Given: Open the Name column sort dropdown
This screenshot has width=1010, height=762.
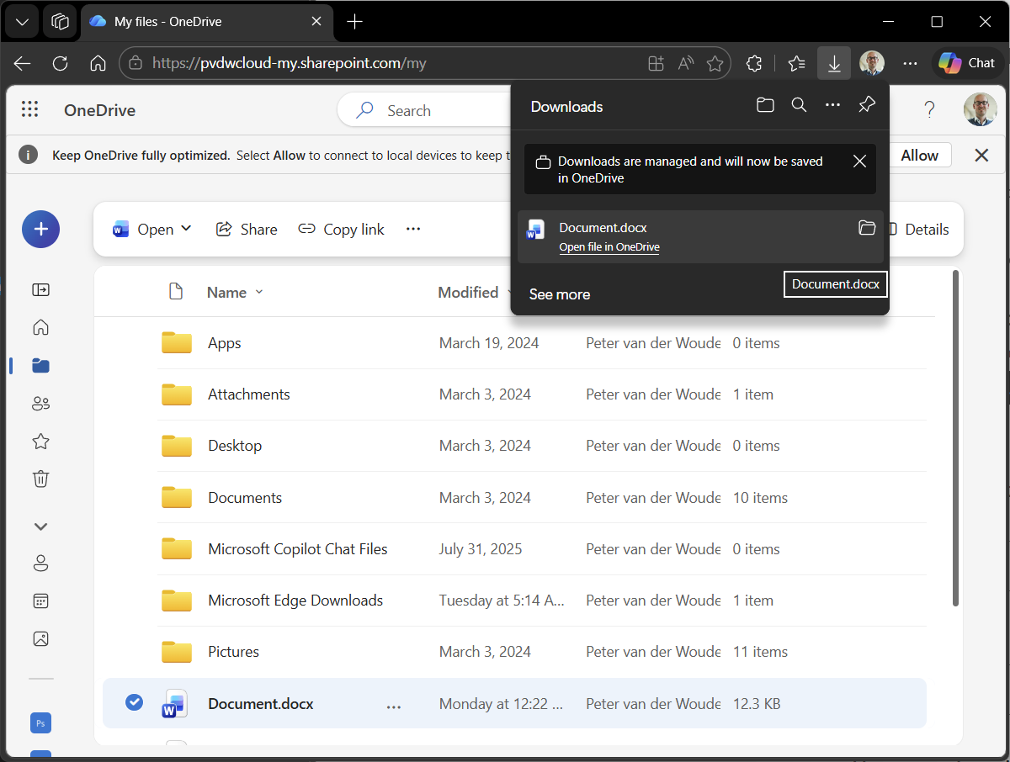Looking at the screenshot, I should tap(259, 292).
